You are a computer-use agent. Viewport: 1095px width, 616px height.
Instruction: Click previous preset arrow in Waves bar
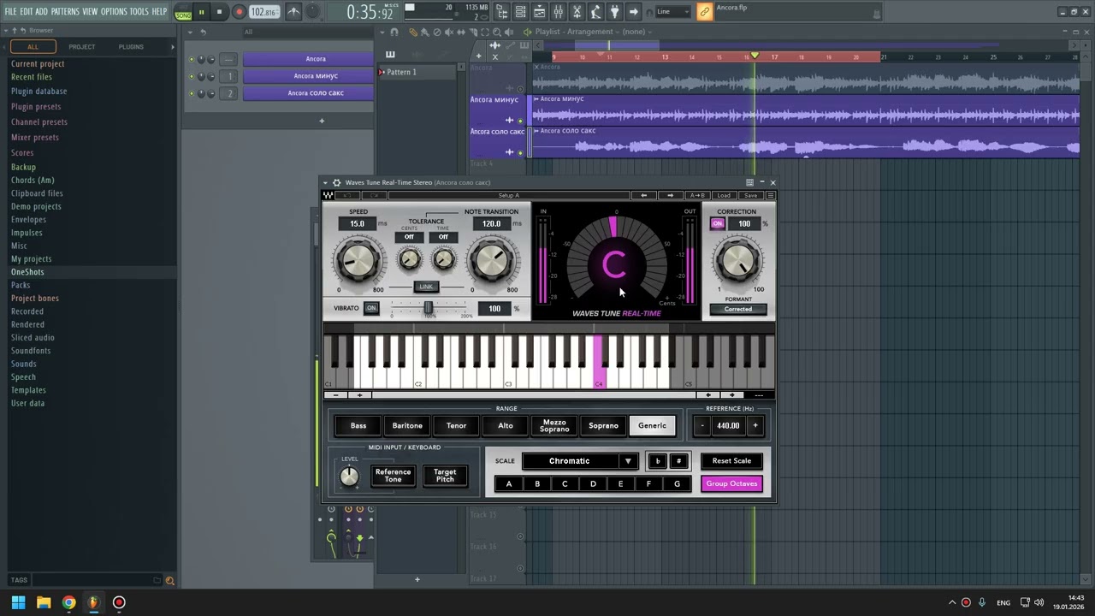(644, 195)
